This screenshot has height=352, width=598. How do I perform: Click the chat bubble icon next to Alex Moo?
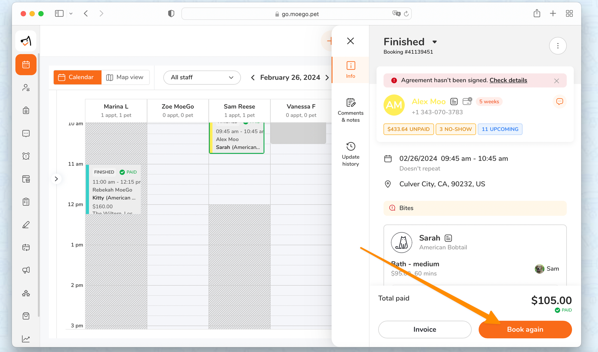click(559, 102)
